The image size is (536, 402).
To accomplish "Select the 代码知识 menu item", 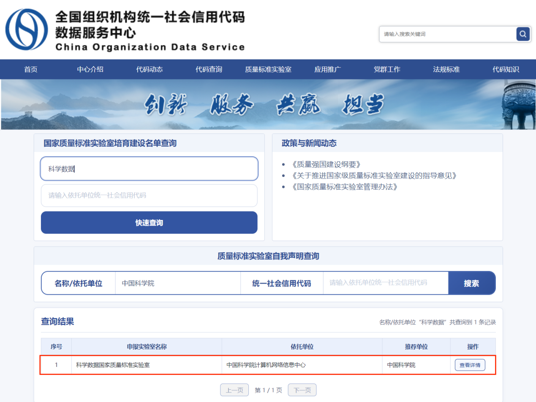I will point(506,70).
